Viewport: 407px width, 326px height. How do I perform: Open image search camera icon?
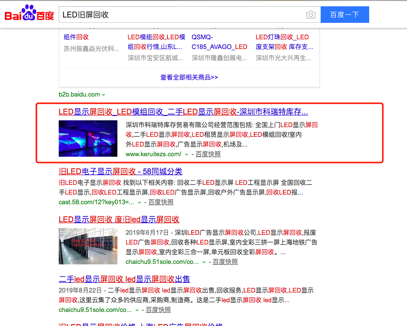coord(310,15)
